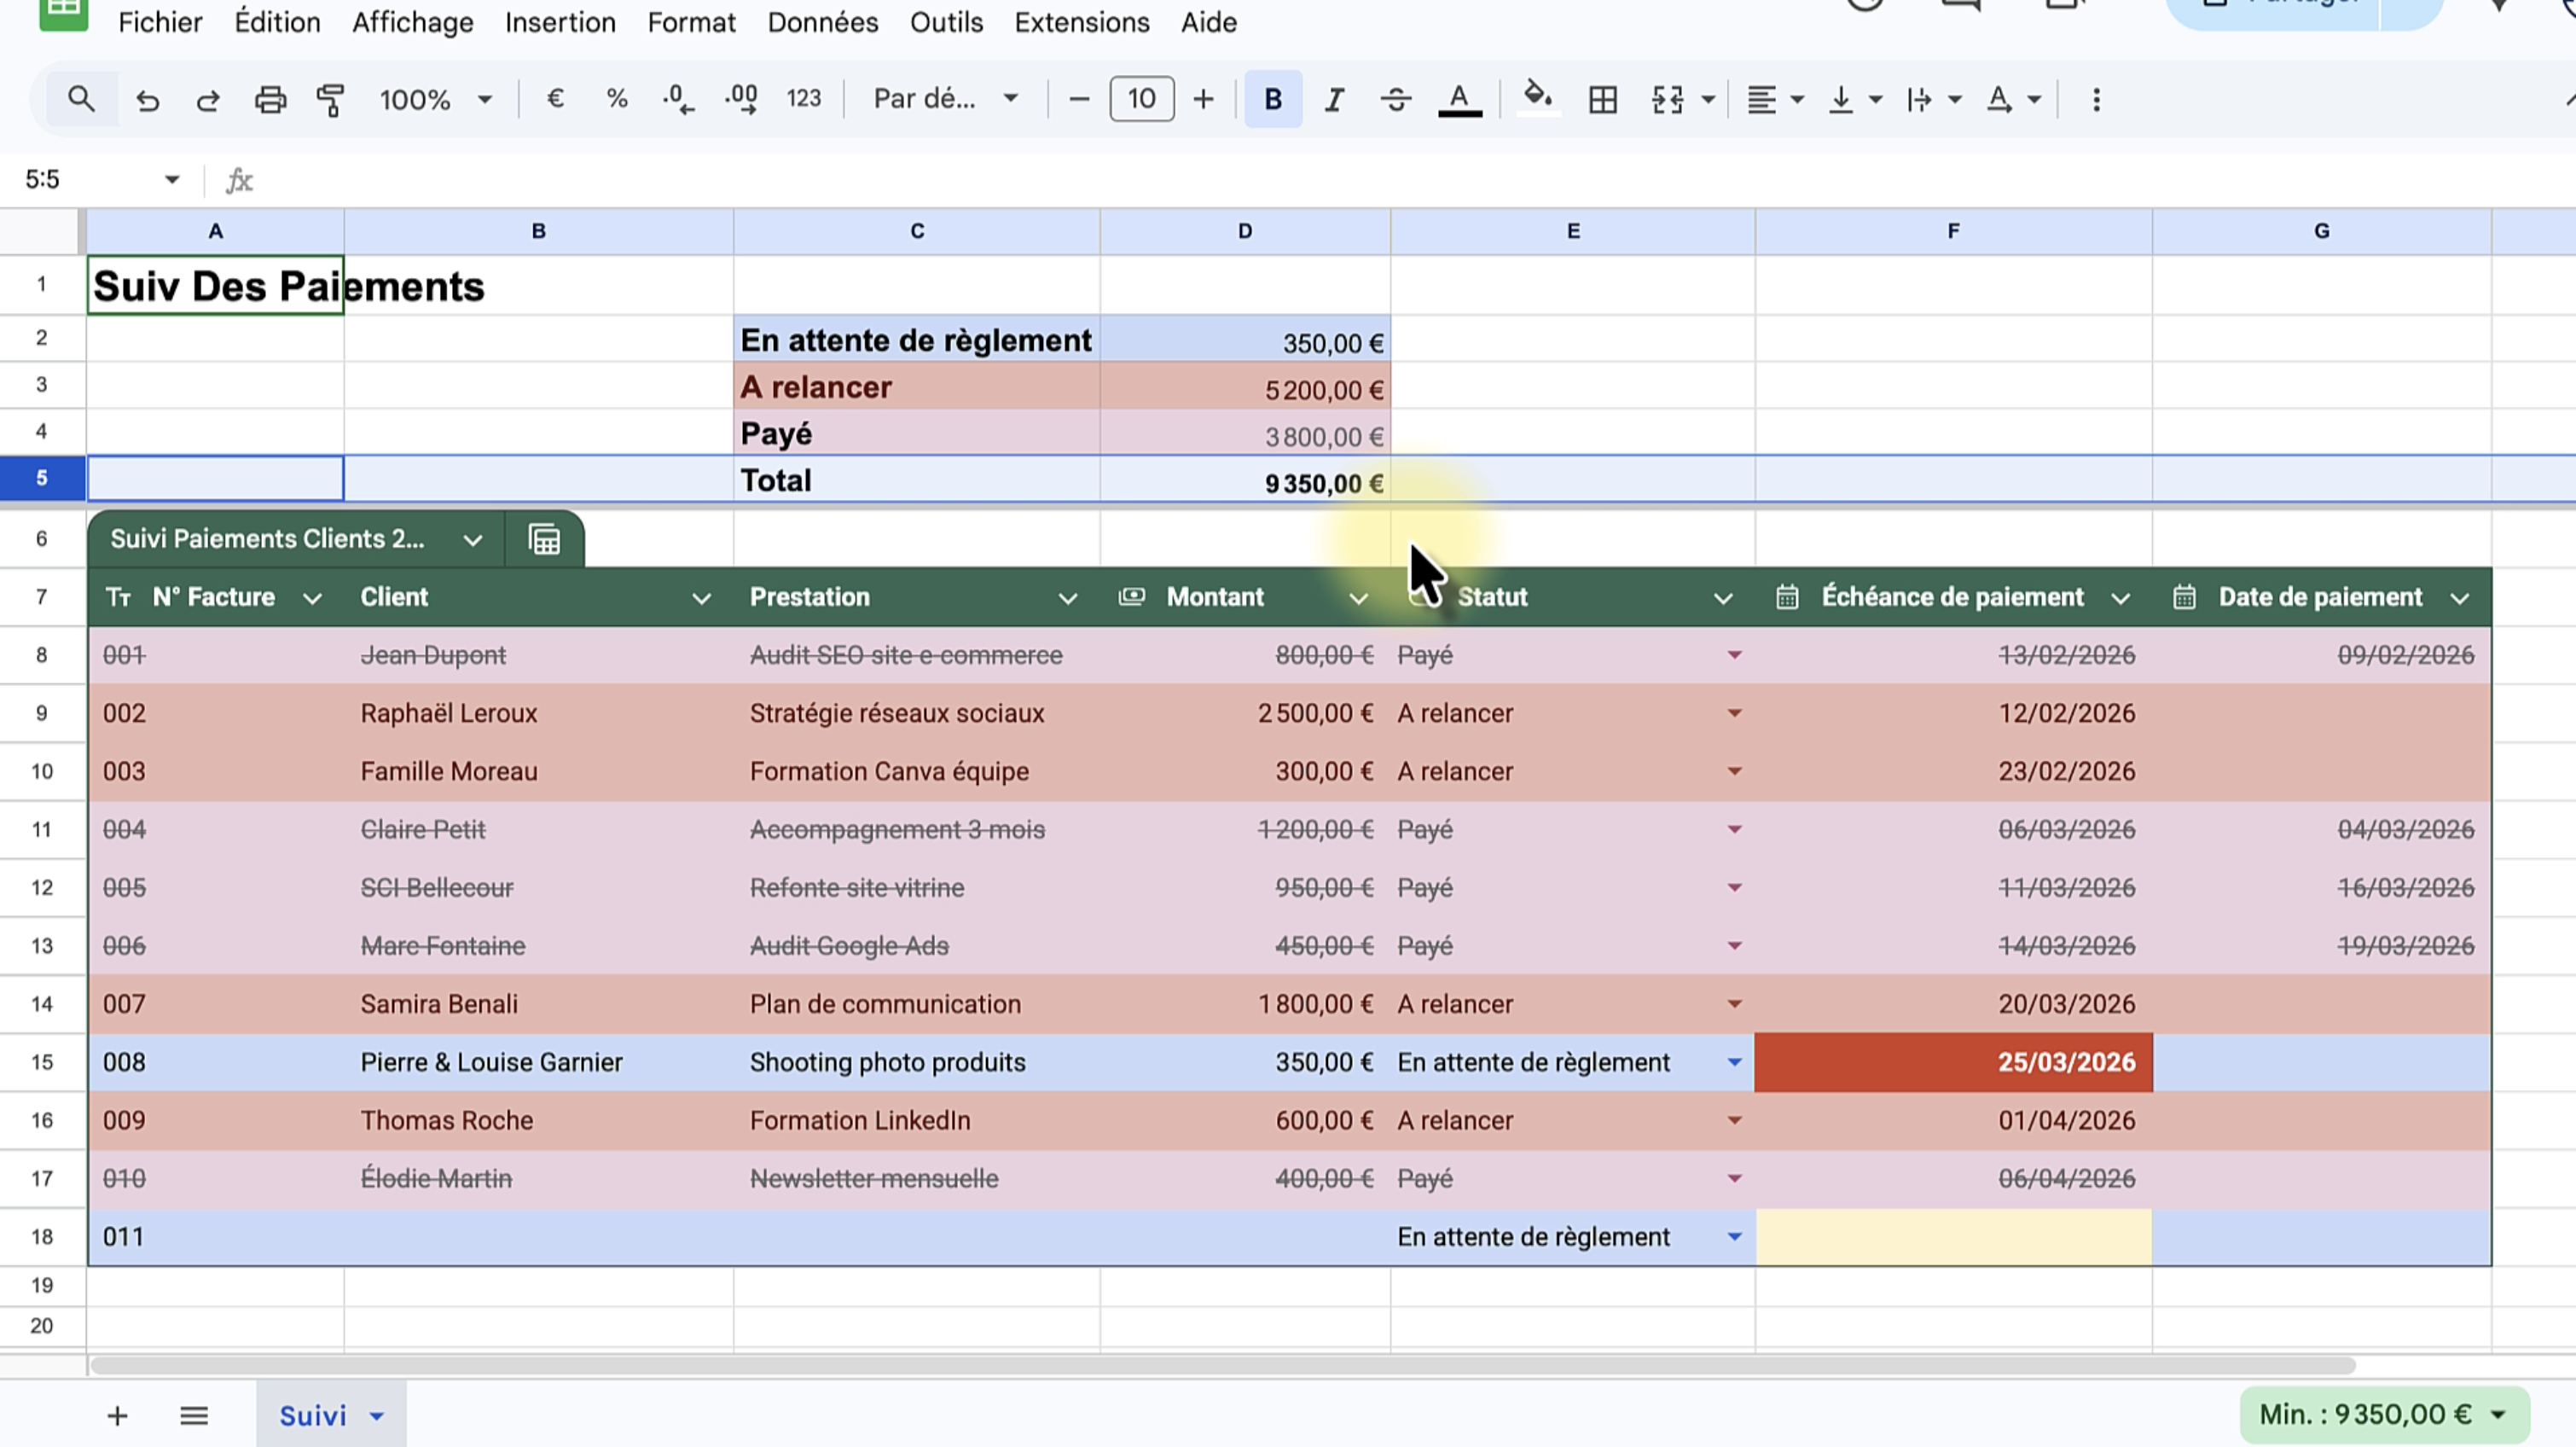
Task: Expand the Client column header menu
Action: tap(701, 598)
